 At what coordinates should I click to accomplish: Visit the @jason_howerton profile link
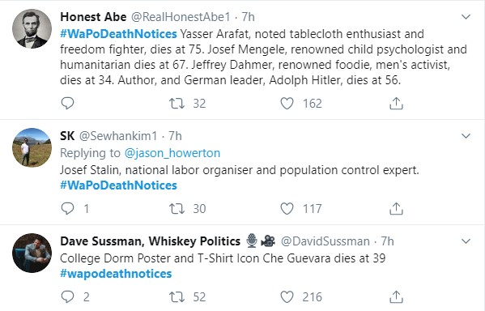172,153
